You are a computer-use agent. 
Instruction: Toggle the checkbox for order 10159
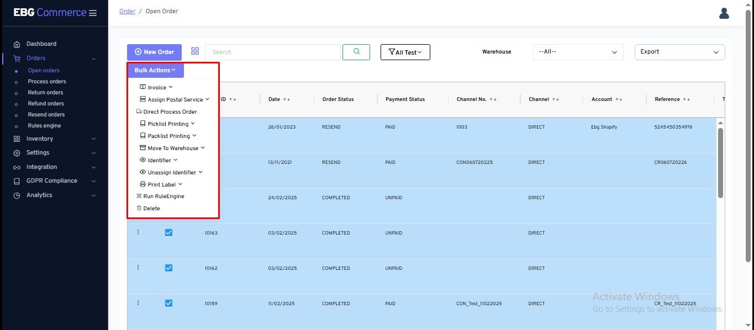click(x=168, y=303)
